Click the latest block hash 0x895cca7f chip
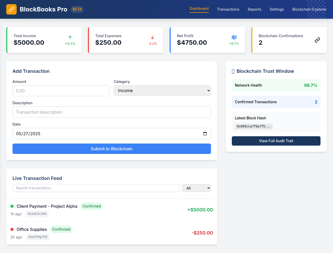This screenshot has height=253, width=333. (x=254, y=126)
